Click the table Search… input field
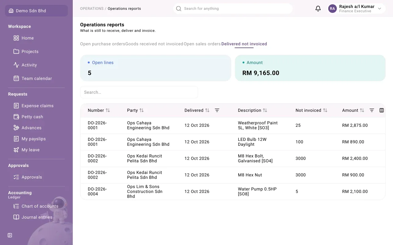The image size is (393, 245). point(139,92)
